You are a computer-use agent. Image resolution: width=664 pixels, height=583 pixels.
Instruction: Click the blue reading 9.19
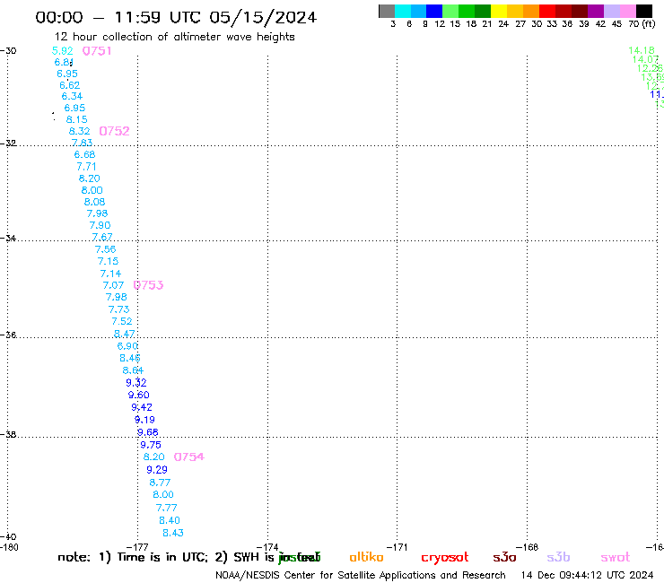[x=144, y=420]
